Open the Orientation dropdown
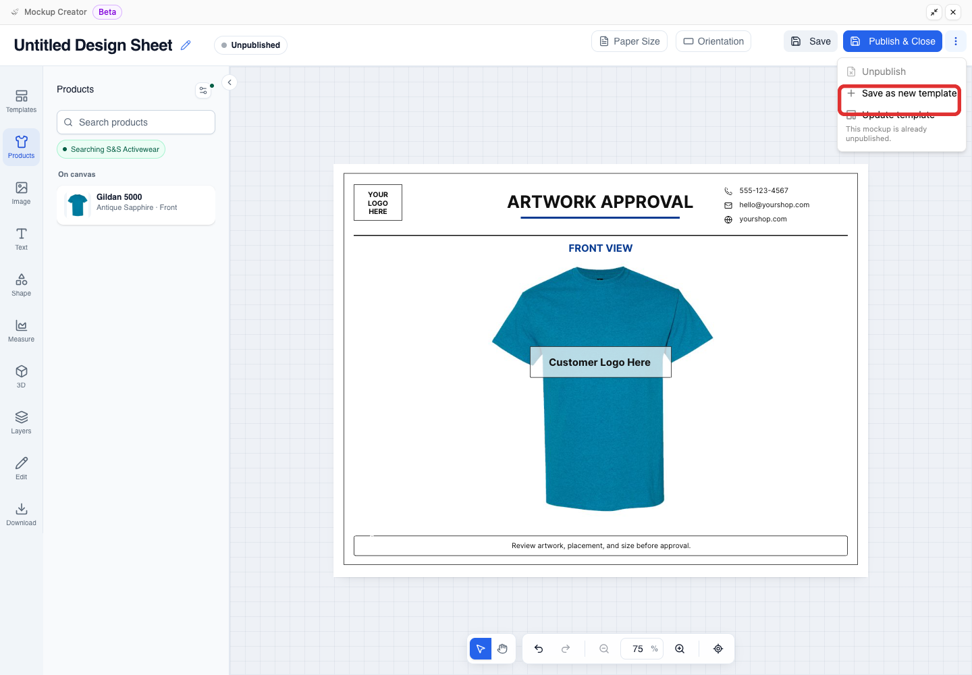 click(x=713, y=41)
